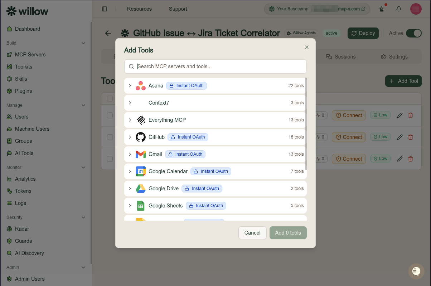Close the Add Tools dialog
This screenshot has height=286, width=431.
(307, 47)
